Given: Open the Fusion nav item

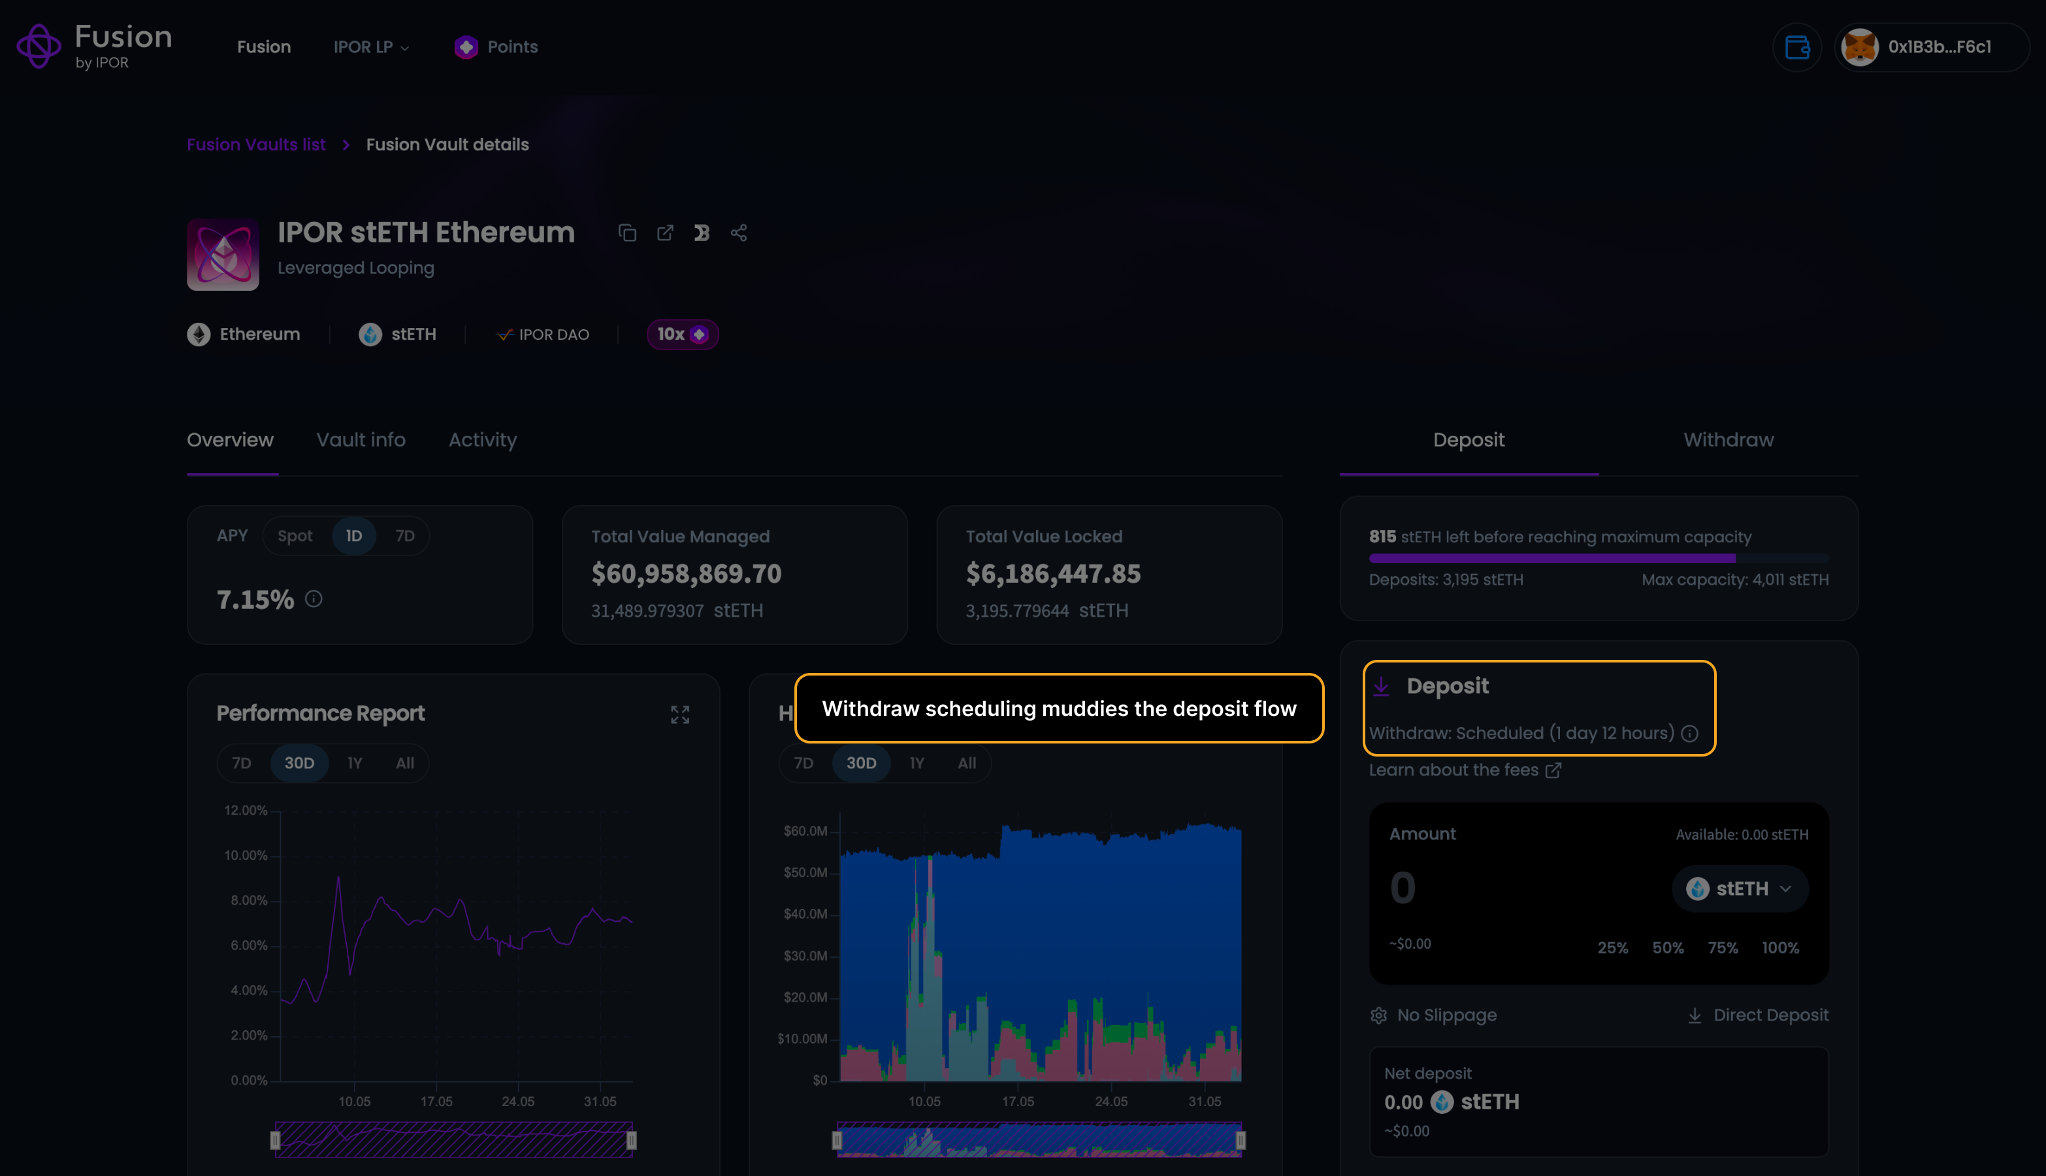Looking at the screenshot, I should pos(264,47).
